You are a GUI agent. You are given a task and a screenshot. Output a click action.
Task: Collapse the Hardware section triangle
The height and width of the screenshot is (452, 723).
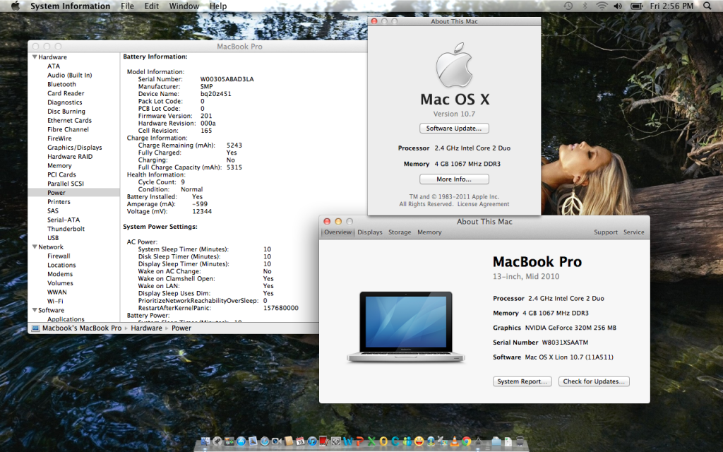tap(35, 57)
